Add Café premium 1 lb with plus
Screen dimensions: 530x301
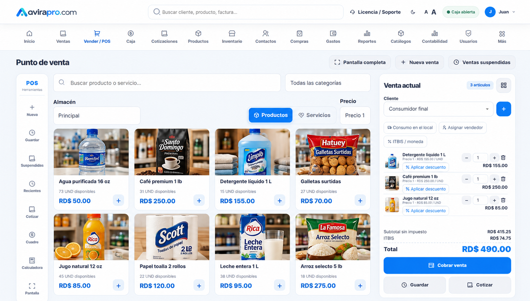[199, 201]
